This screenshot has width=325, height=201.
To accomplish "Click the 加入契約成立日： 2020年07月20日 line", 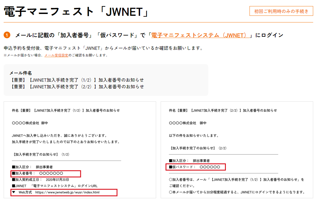I will click(40, 180).
